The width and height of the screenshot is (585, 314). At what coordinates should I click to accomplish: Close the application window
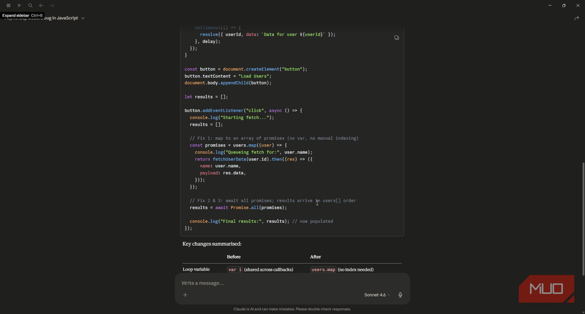578,5
